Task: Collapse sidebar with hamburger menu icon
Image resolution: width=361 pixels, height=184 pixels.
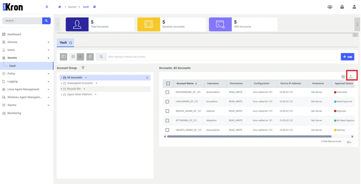Action: [47, 7]
